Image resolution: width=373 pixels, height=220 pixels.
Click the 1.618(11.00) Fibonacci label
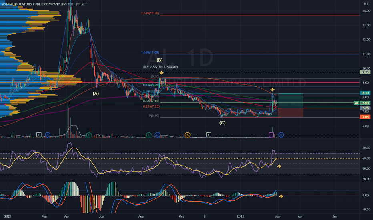coord(150,52)
